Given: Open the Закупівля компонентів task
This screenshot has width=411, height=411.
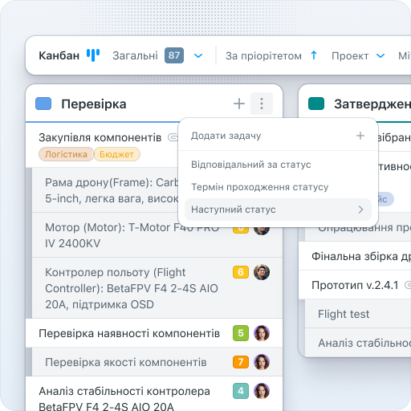Looking at the screenshot, I should click(100, 137).
